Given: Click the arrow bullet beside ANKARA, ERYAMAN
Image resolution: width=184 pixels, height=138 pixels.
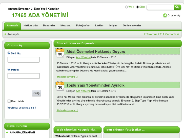Looking at the screenshot, I should 7,132.
